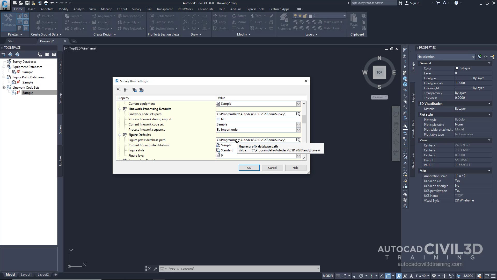Click the ByLayer color swatch in Properties
Image resolution: width=497 pixels, height=280 pixels.
(457, 68)
